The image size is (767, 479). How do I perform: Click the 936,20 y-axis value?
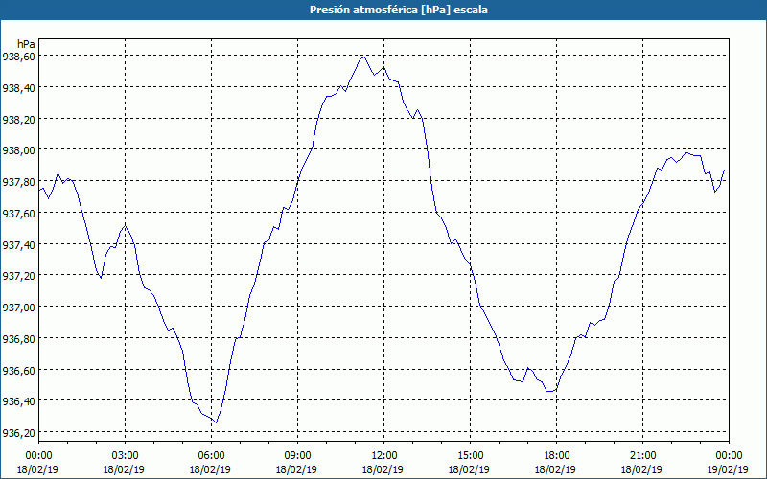[x=18, y=433]
